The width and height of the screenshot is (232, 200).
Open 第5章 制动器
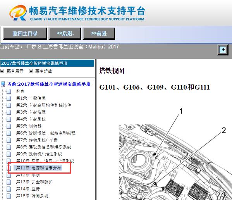tap(29, 126)
